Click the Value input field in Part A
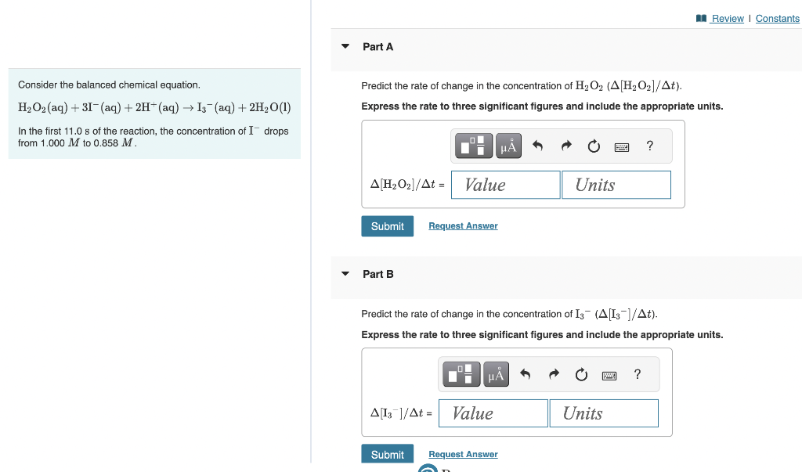Image resolution: width=802 pixels, height=472 pixels. (x=505, y=185)
